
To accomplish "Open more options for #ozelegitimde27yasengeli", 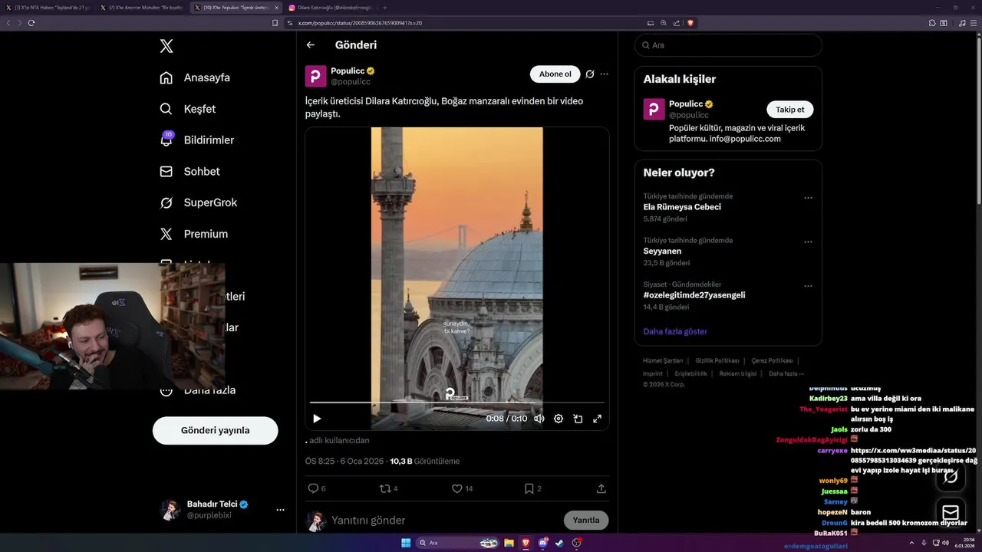I will (808, 286).
